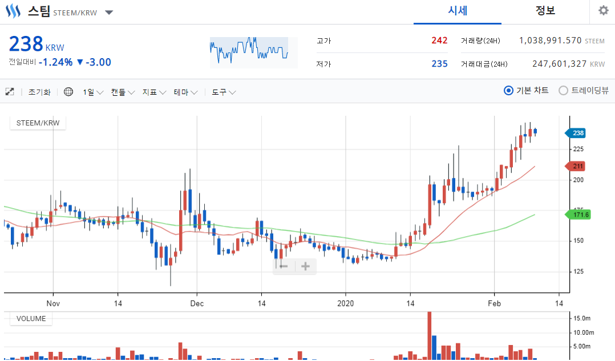Click the 거래량 value 1,038,991.570

[x=551, y=40]
